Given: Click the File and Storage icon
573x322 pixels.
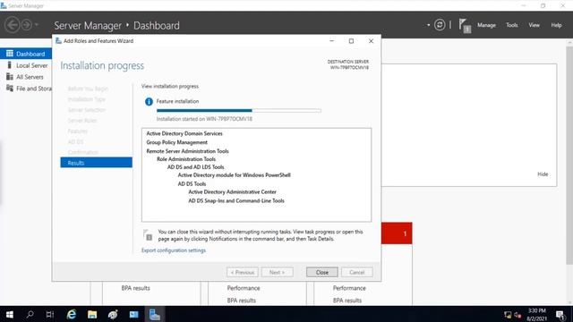Looking at the screenshot, I should [10, 88].
